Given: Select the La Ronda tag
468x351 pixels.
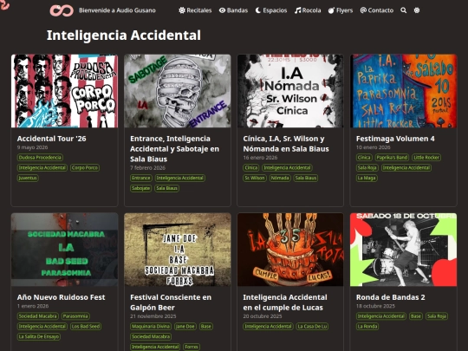Looking at the screenshot, I should [367, 326].
